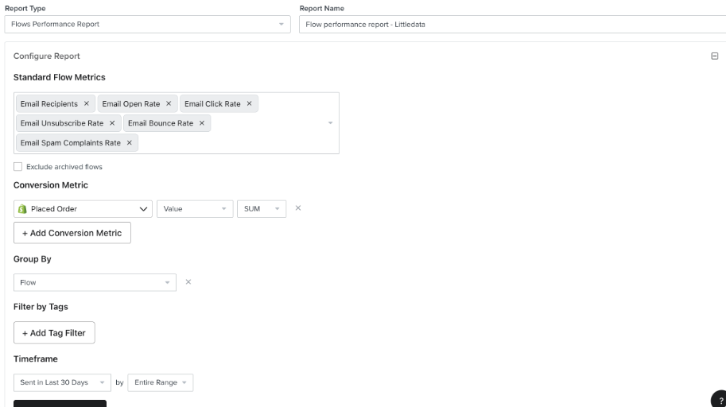Remove the Email Open Rate tag

point(169,103)
